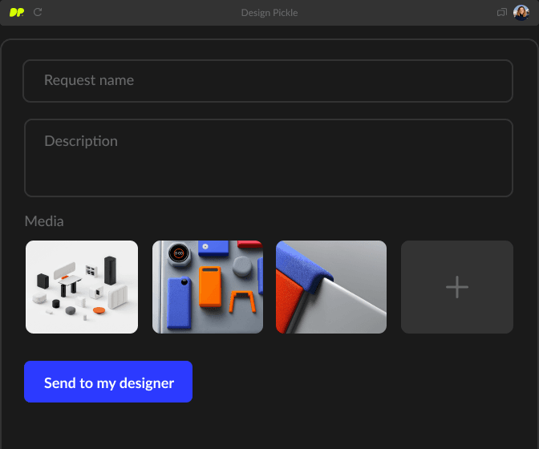This screenshot has height=449, width=539.
Task: Select the phone cases media thumbnail
Action: click(208, 287)
